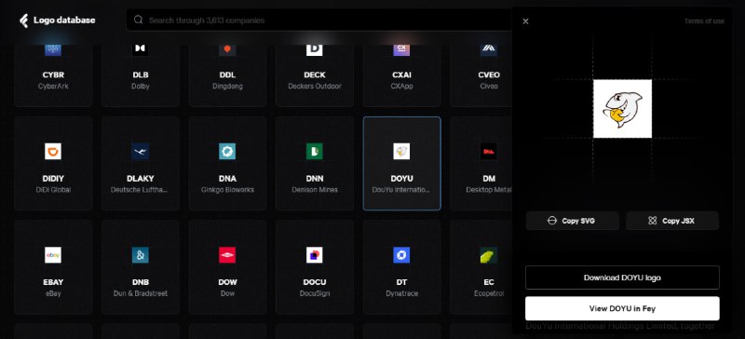
Task: Select the DocuSign logo icon
Action: tap(315, 255)
